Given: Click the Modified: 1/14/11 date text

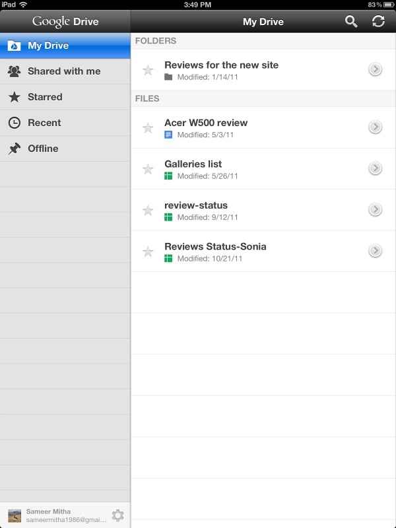Looking at the screenshot, I should (x=208, y=77).
